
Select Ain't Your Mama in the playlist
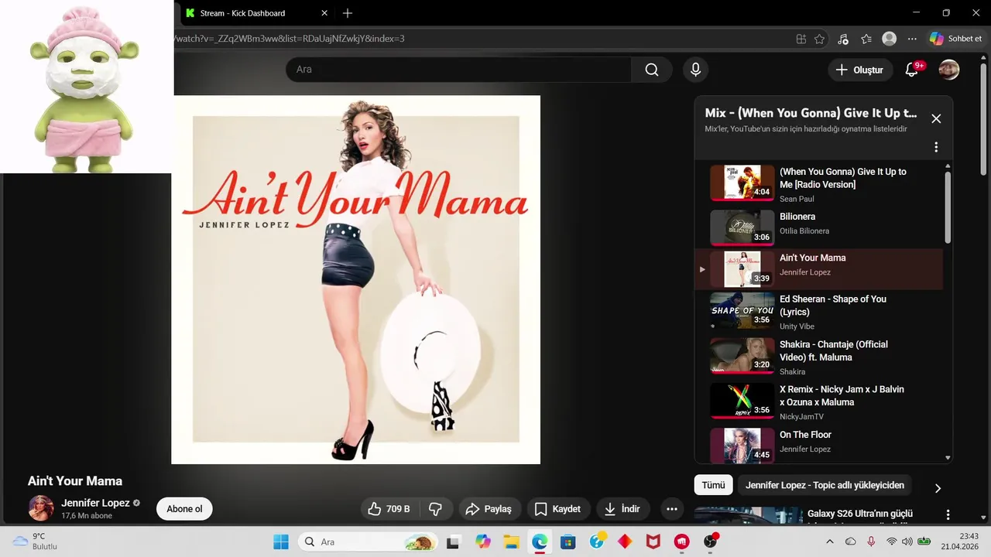[819, 268]
